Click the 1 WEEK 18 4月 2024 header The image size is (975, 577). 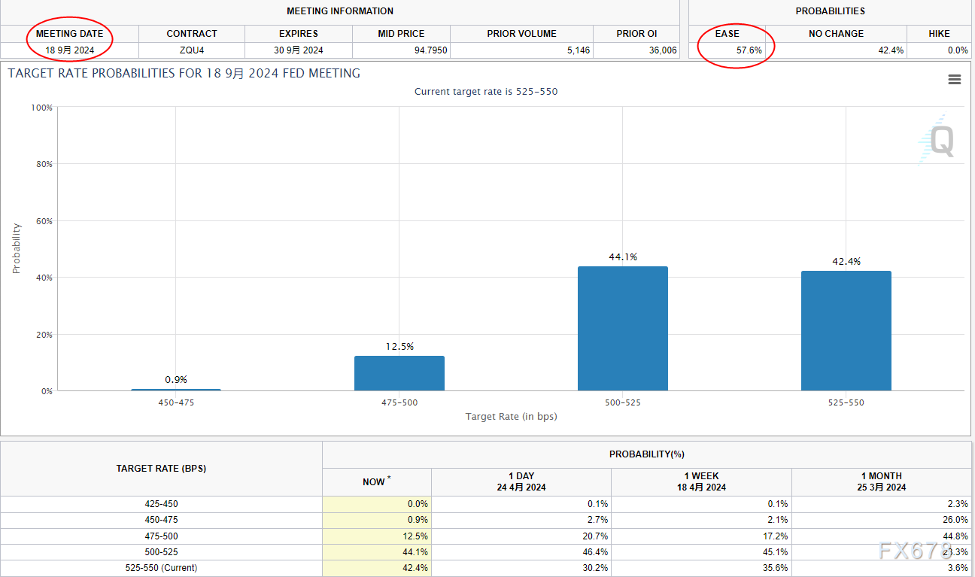tap(701, 481)
